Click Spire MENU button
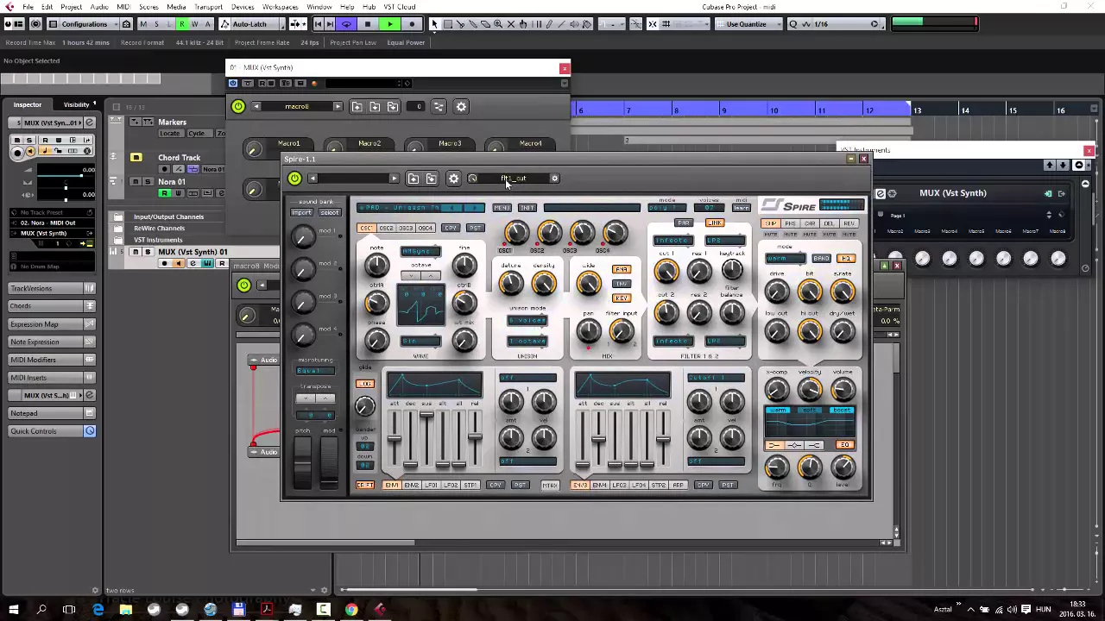The width and height of the screenshot is (1105, 621). click(x=502, y=208)
